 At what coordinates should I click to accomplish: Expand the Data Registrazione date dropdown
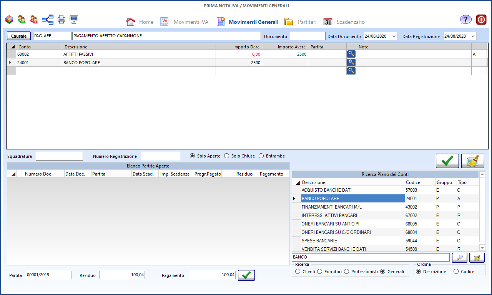click(x=472, y=36)
